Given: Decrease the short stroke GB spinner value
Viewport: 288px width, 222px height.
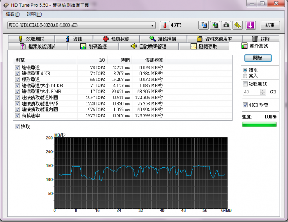Looking at the screenshot, I should [x=263, y=93].
